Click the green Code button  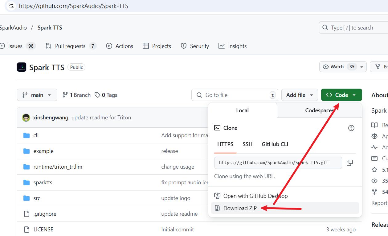[x=341, y=95]
